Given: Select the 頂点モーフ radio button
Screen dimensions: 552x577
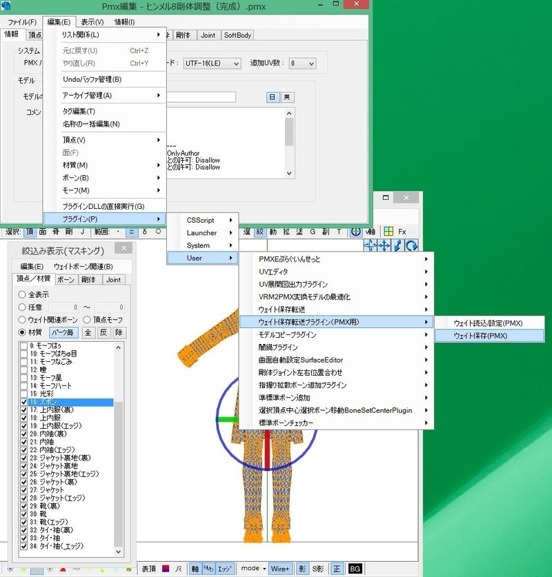Looking at the screenshot, I should click(87, 320).
